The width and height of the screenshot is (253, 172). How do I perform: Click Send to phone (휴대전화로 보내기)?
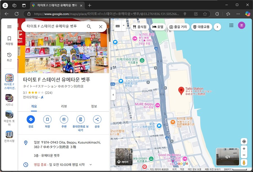(x=80, y=123)
